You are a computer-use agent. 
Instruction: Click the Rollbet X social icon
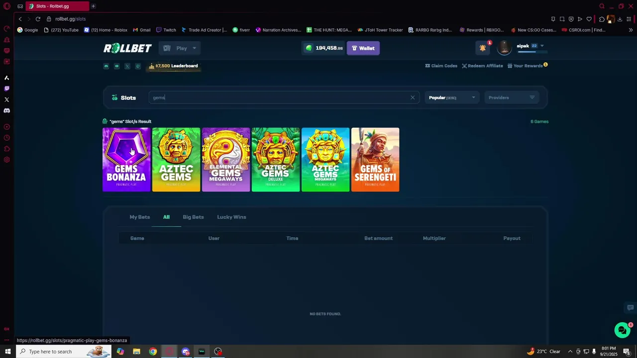(127, 66)
